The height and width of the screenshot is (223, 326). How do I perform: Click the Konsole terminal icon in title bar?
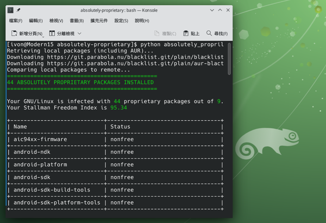click(10, 10)
